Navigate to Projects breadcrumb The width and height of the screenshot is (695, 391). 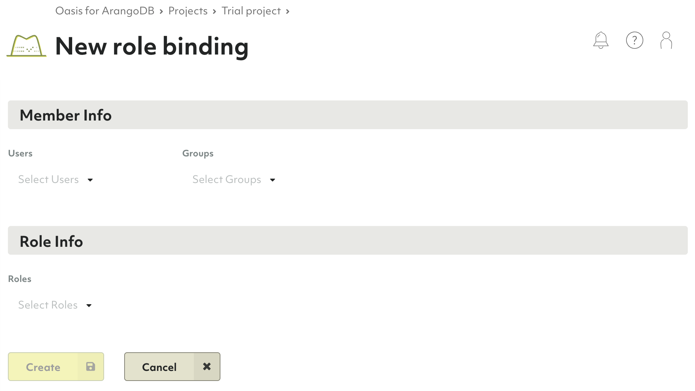[x=188, y=11]
